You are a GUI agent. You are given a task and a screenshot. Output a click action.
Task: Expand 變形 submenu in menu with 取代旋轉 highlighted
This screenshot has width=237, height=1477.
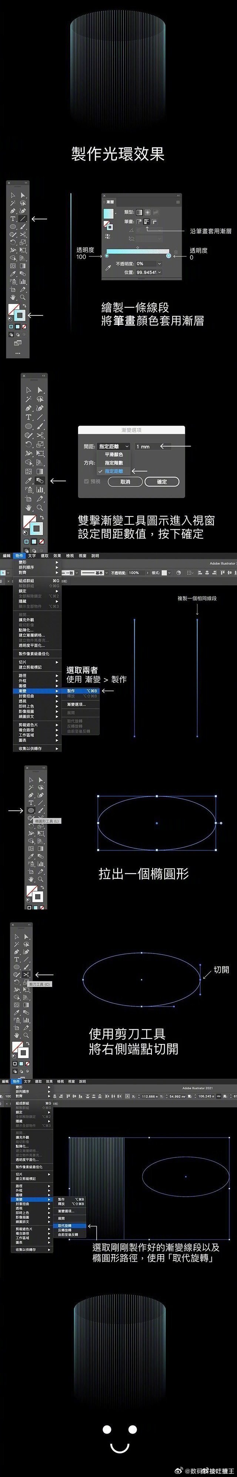(x=31, y=1087)
